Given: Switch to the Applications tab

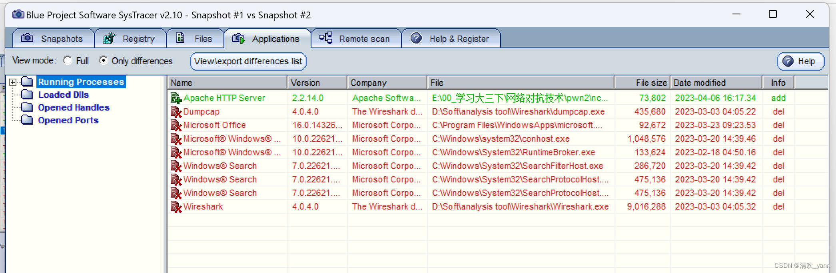Looking at the screenshot, I should (x=267, y=38).
